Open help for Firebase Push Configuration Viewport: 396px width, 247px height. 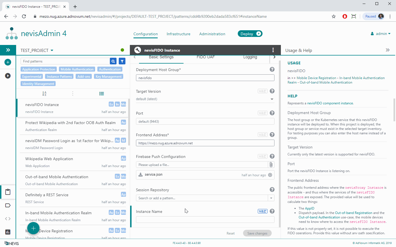pyautogui.click(x=272, y=156)
